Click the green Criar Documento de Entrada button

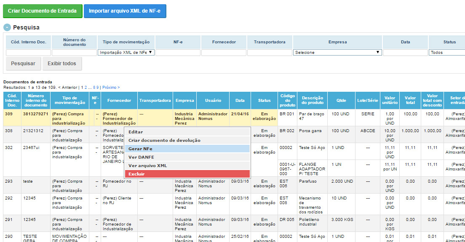pyautogui.click(x=43, y=11)
